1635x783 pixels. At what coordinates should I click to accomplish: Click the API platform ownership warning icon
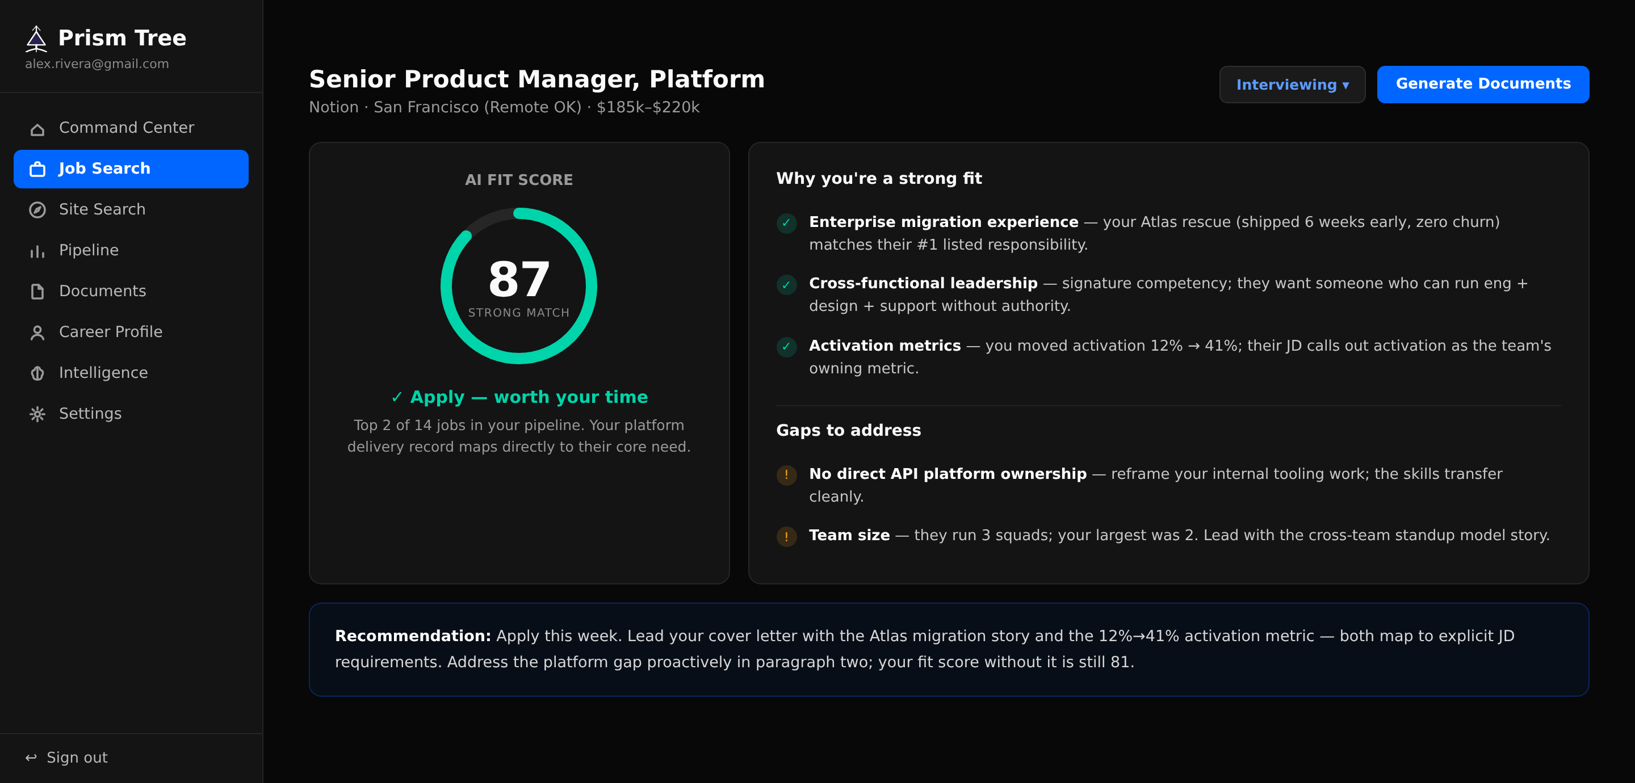(x=786, y=475)
